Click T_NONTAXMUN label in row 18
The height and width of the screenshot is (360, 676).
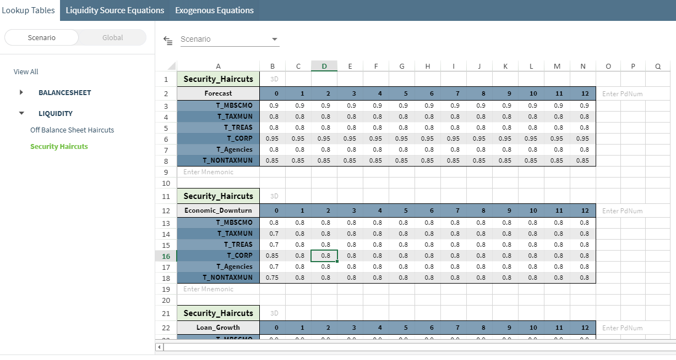tap(218, 278)
